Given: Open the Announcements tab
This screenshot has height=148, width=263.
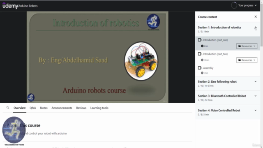Looking at the screenshot, I should (x=62, y=108).
